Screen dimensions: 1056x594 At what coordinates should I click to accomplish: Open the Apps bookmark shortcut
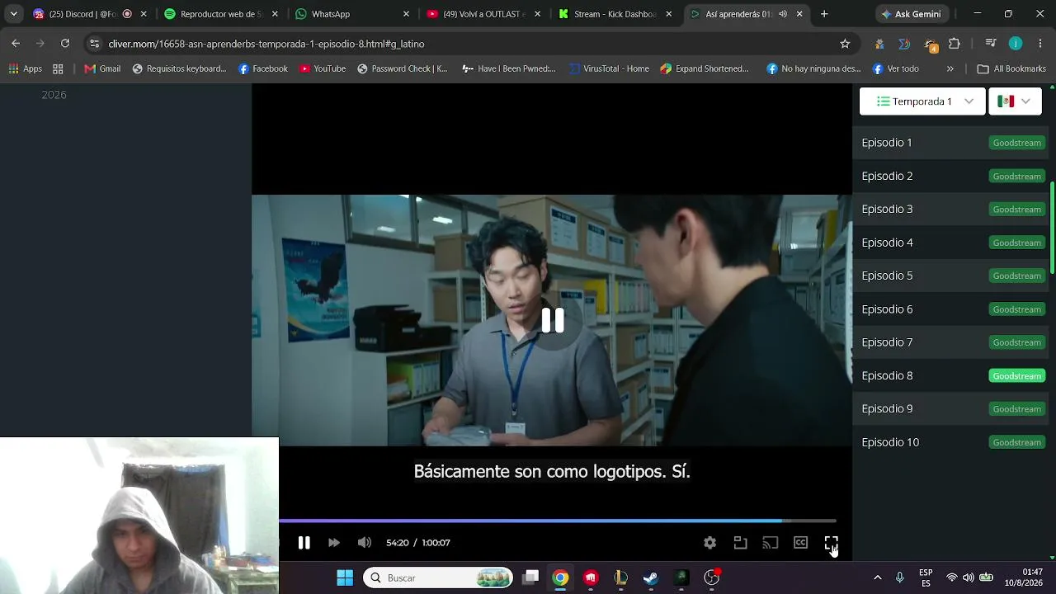(26, 68)
